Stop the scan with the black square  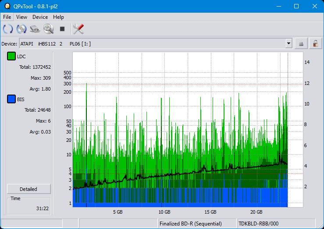(x=62, y=28)
